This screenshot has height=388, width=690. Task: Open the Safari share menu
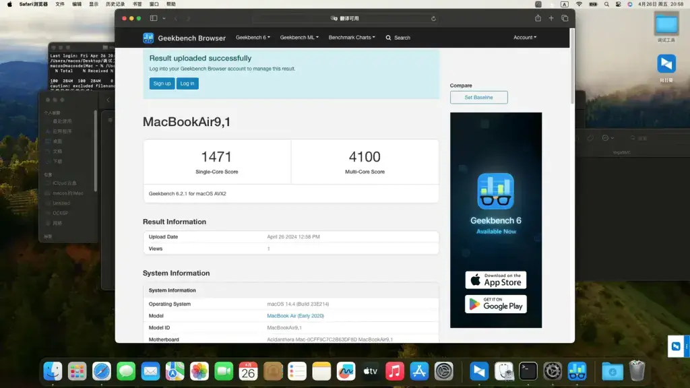tap(538, 18)
